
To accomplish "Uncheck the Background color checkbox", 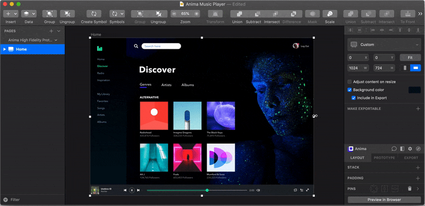I will coord(350,90).
